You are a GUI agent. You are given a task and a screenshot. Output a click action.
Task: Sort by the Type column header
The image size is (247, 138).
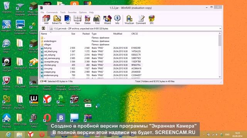[x=94, y=34]
